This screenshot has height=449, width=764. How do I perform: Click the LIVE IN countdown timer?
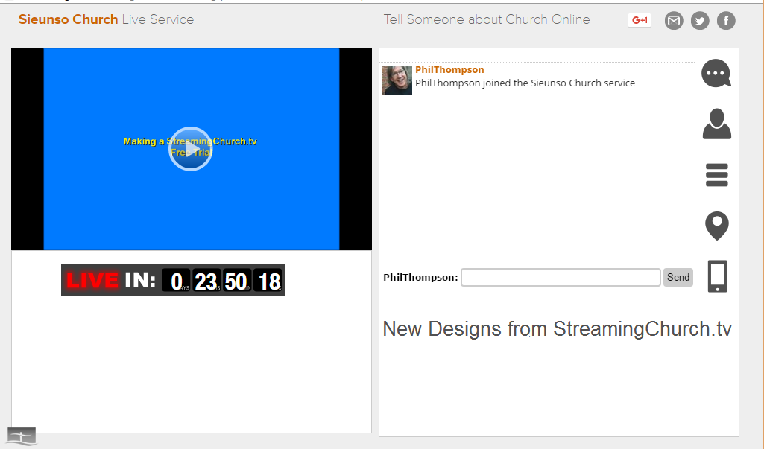pos(173,280)
